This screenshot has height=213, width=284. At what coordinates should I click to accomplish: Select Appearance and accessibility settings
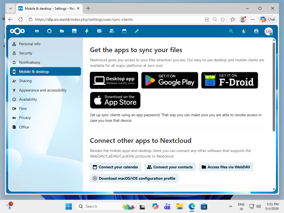(x=45, y=90)
